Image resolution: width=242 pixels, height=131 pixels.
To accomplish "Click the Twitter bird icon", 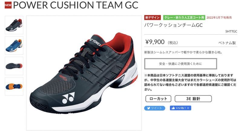I will point(149,108).
